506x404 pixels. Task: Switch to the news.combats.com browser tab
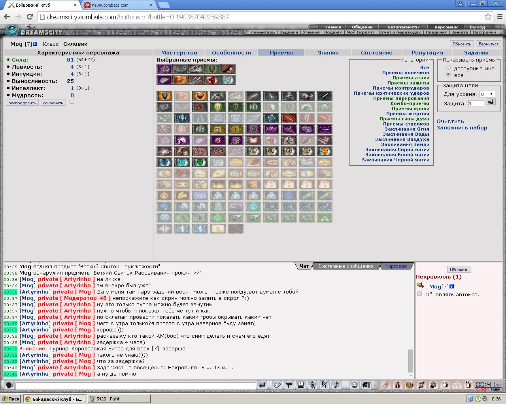pyautogui.click(x=118, y=5)
